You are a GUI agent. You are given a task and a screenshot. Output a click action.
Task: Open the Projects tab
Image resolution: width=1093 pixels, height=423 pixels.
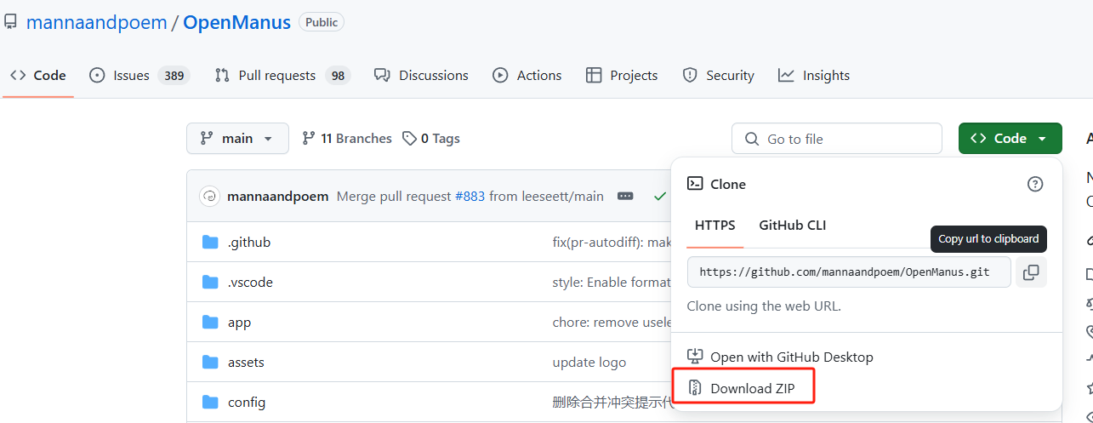(x=622, y=75)
